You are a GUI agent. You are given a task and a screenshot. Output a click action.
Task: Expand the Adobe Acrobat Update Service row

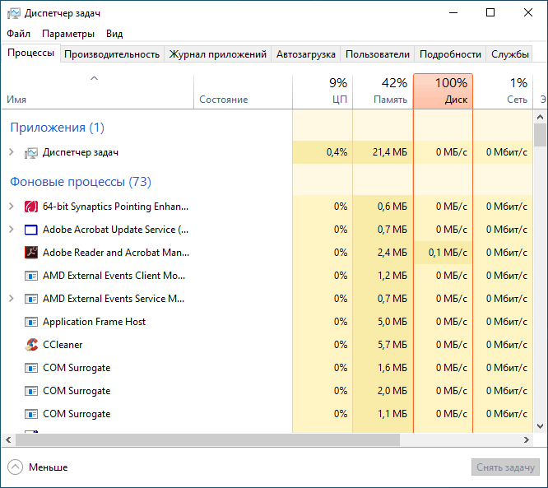pos(12,230)
